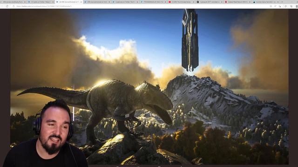Close the Summer Game Fest 2022 tab
This screenshot has height=167, width=298.
click(278, 2)
